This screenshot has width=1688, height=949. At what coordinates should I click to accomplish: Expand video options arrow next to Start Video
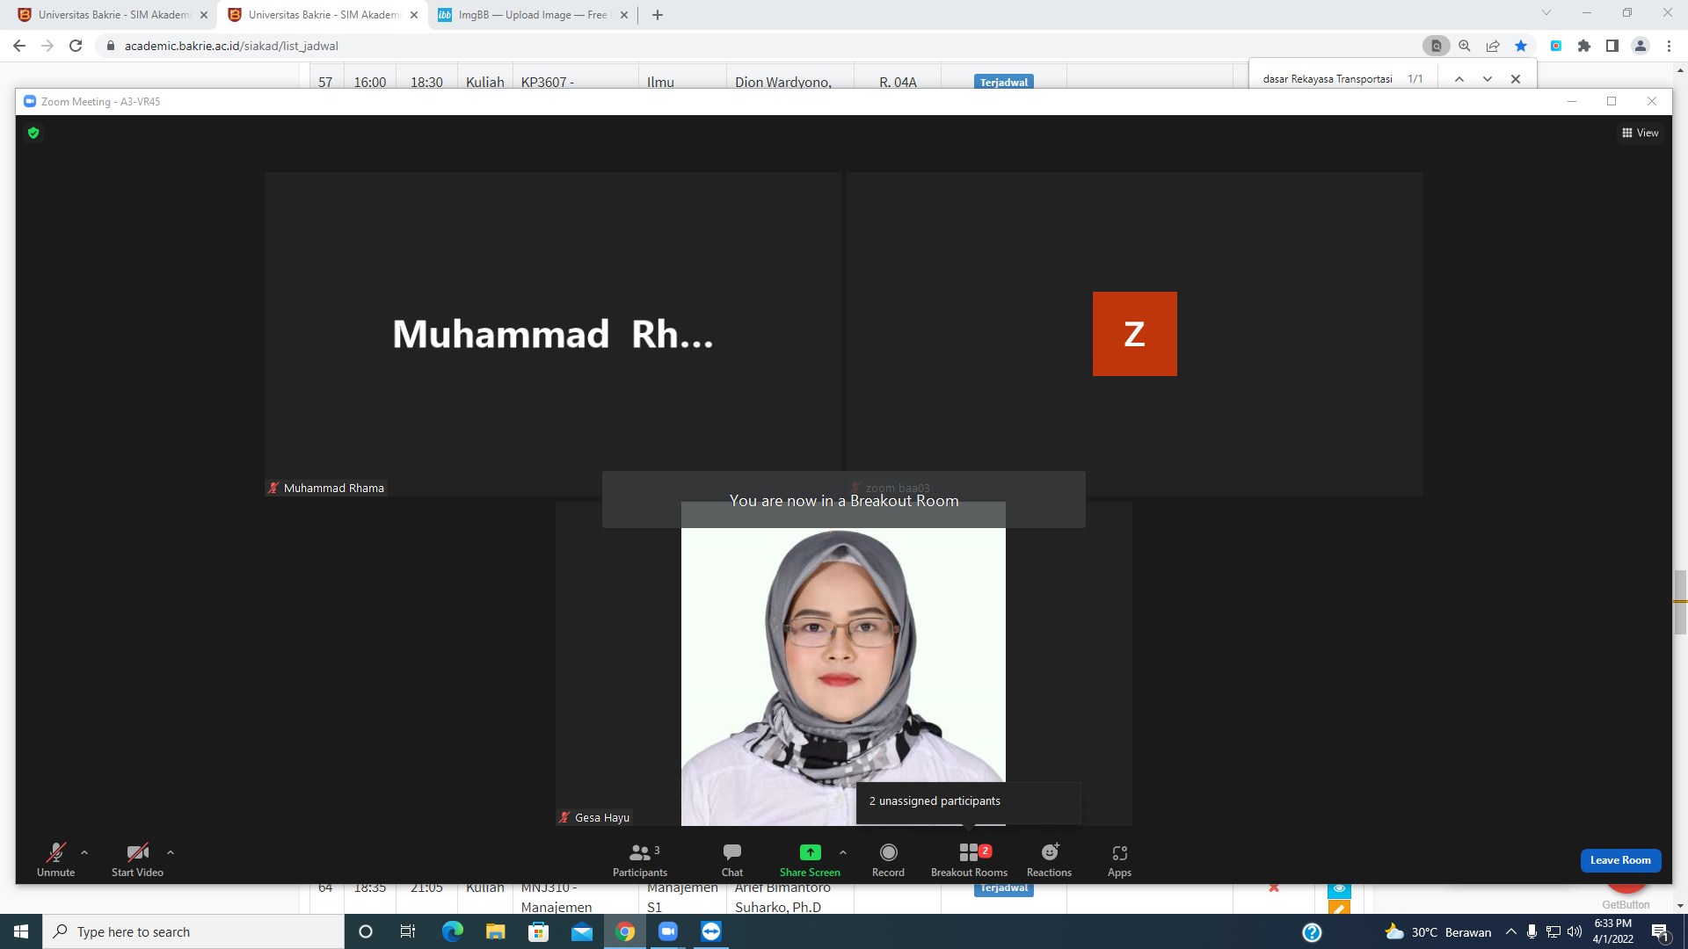tap(171, 852)
